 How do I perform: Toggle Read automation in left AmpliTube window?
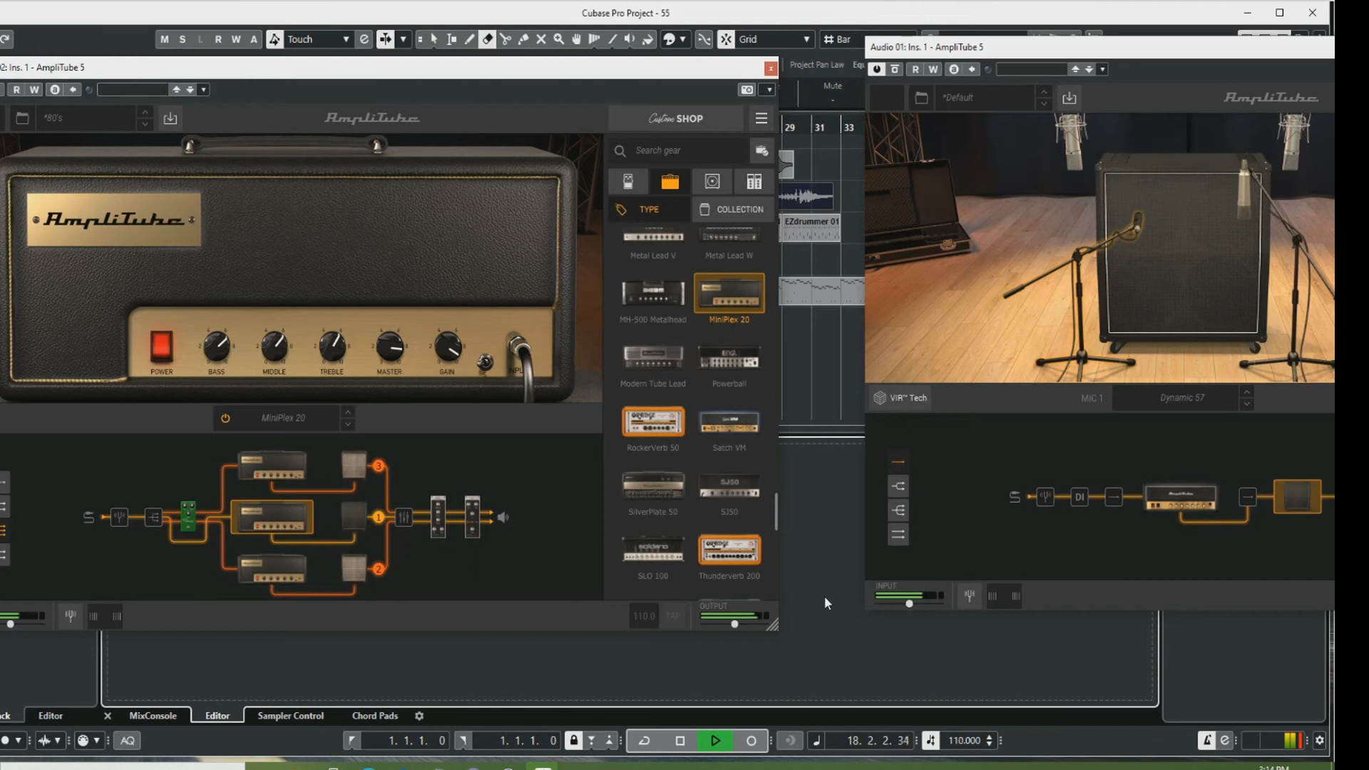pyautogui.click(x=16, y=90)
